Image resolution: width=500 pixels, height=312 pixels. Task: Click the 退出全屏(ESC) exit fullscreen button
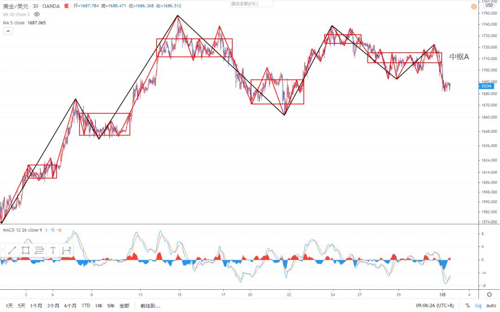251,4
